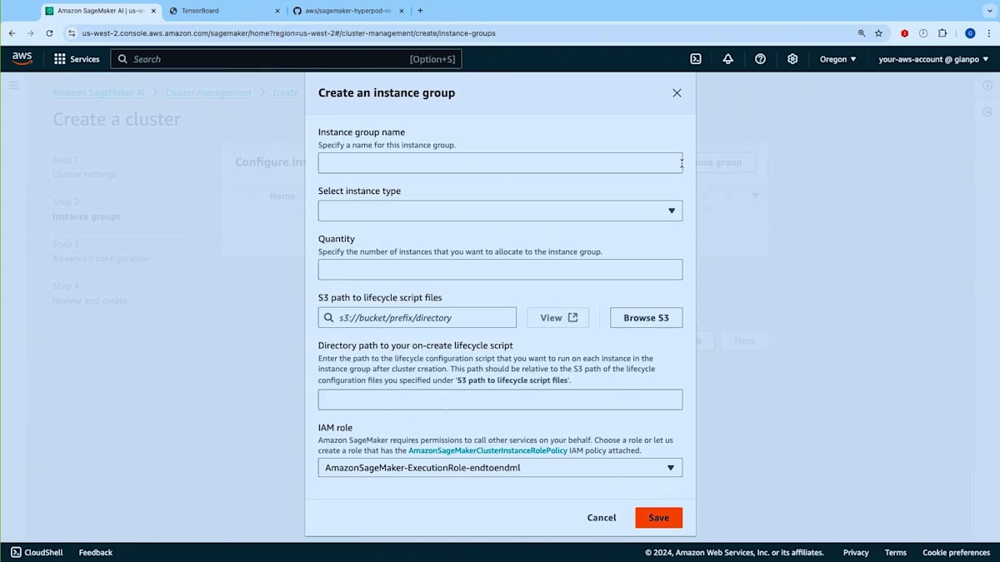Click the Instance group name field

point(500,163)
